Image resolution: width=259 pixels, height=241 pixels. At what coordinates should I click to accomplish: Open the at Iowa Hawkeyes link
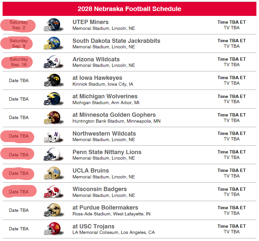point(97,78)
